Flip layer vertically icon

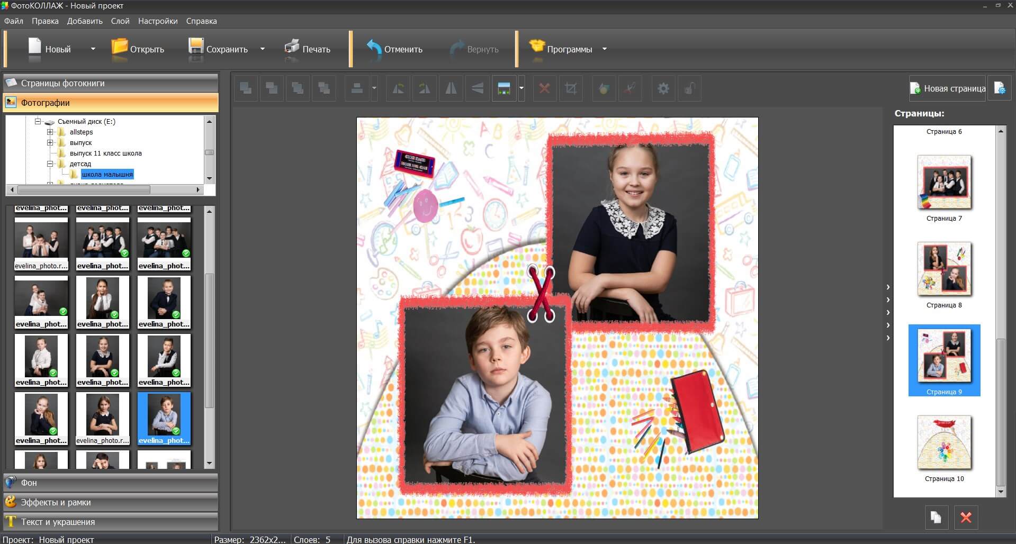click(x=477, y=88)
